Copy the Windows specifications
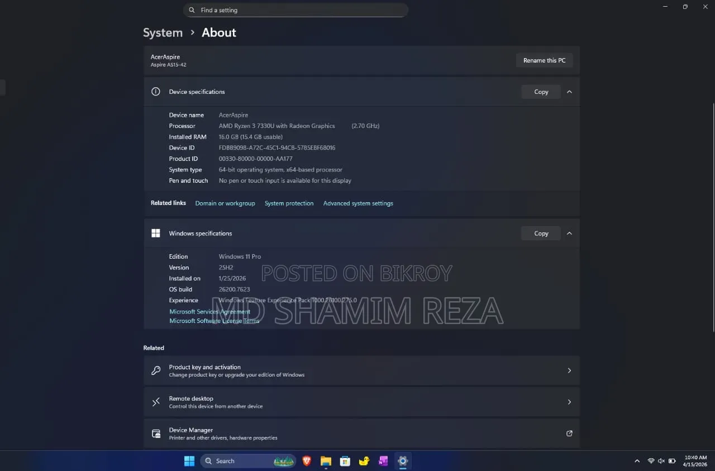 click(541, 234)
